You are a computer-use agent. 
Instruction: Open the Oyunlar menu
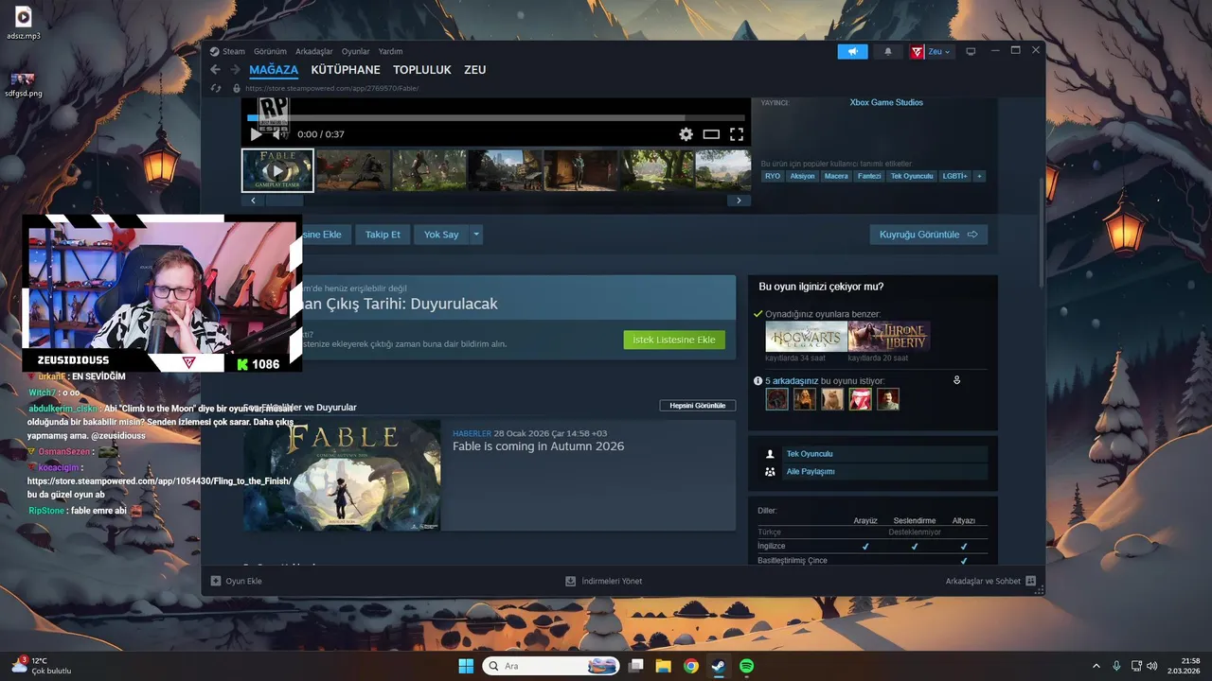point(356,51)
